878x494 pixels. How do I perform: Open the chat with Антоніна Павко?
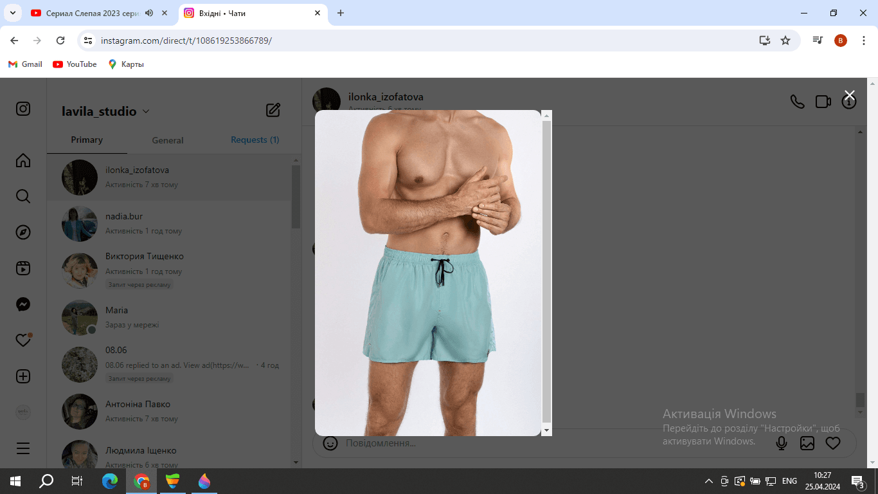(169, 412)
